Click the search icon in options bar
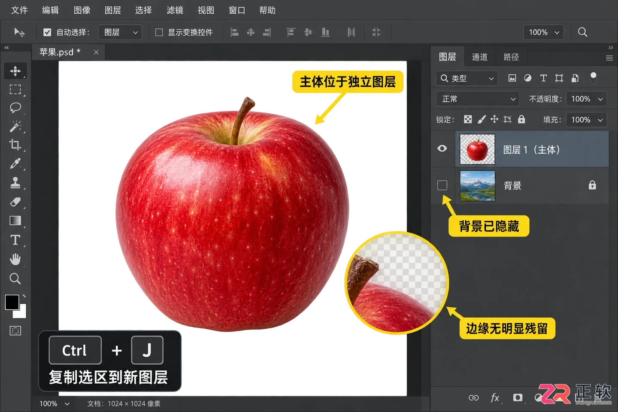The image size is (618, 412). [582, 32]
